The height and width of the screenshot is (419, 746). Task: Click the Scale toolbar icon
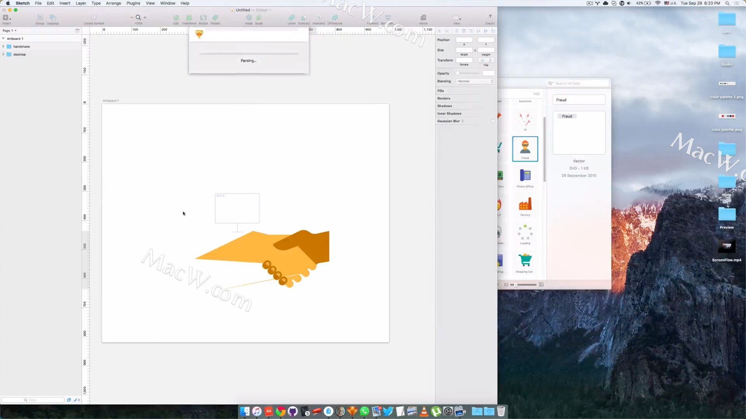pyautogui.click(x=259, y=19)
